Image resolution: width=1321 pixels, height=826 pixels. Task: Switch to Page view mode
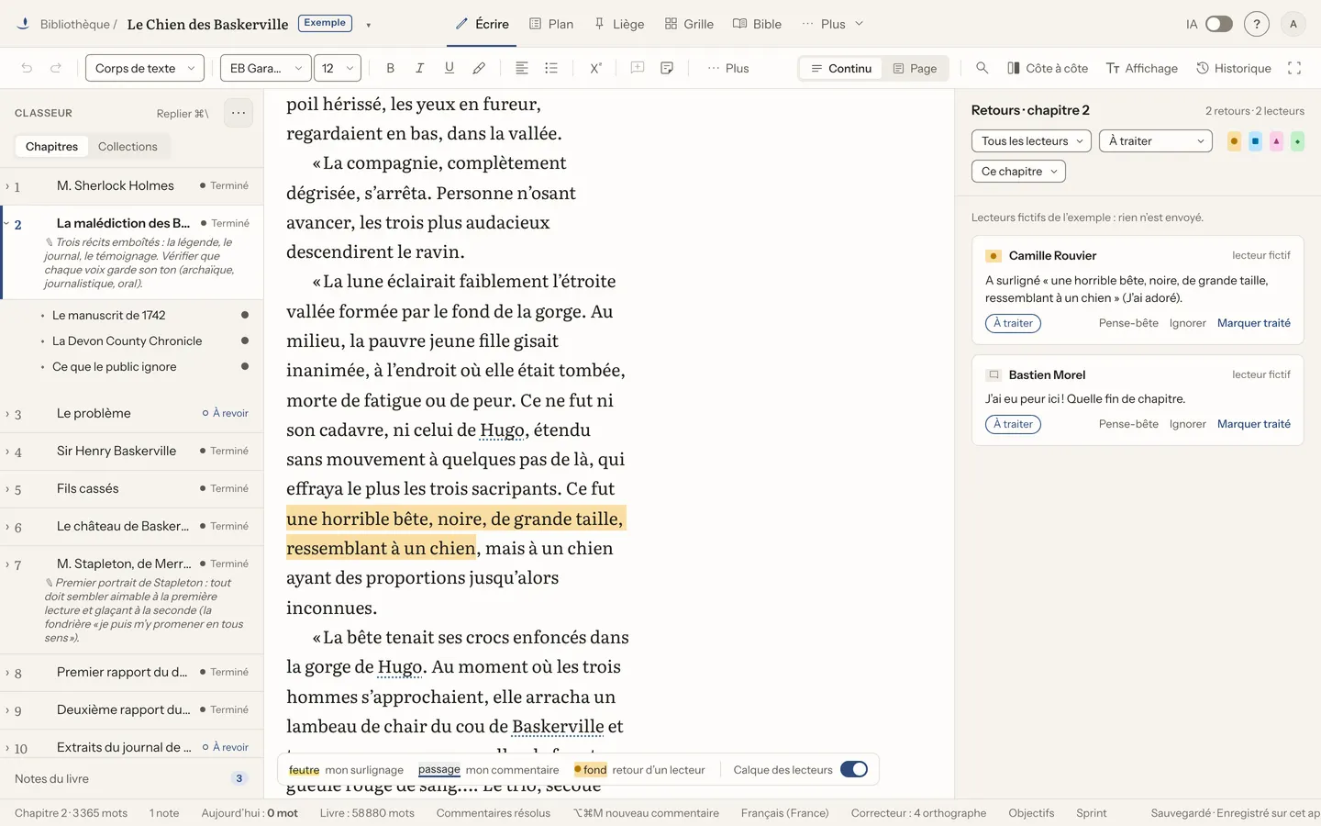click(x=915, y=68)
